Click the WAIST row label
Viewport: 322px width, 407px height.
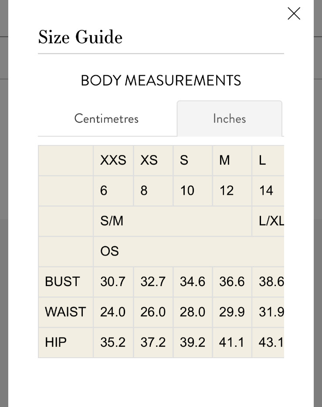(x=65, y=312)
